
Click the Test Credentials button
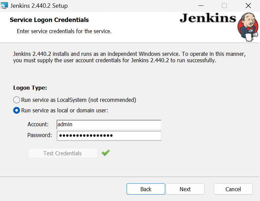[x=63, y=153]
